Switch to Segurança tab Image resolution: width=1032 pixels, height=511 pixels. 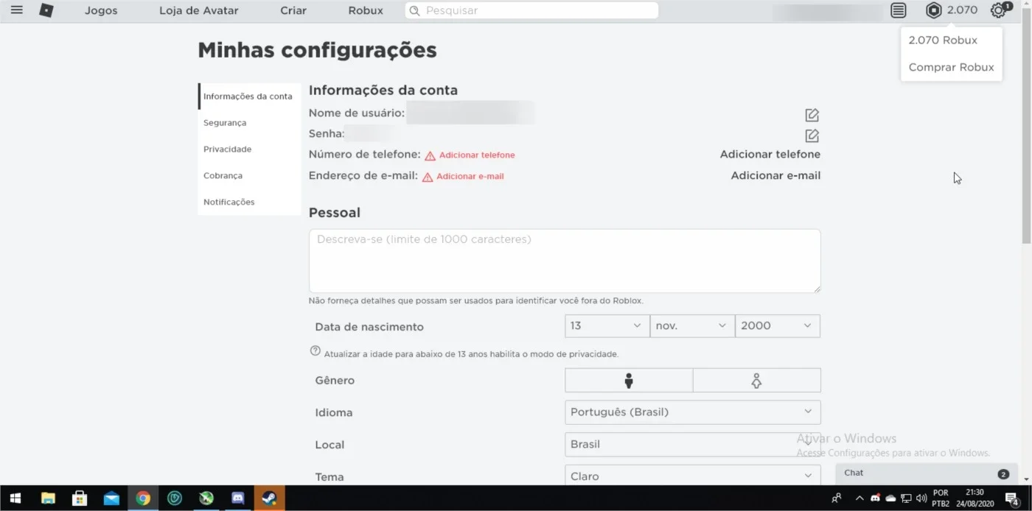tap(249, 123)
